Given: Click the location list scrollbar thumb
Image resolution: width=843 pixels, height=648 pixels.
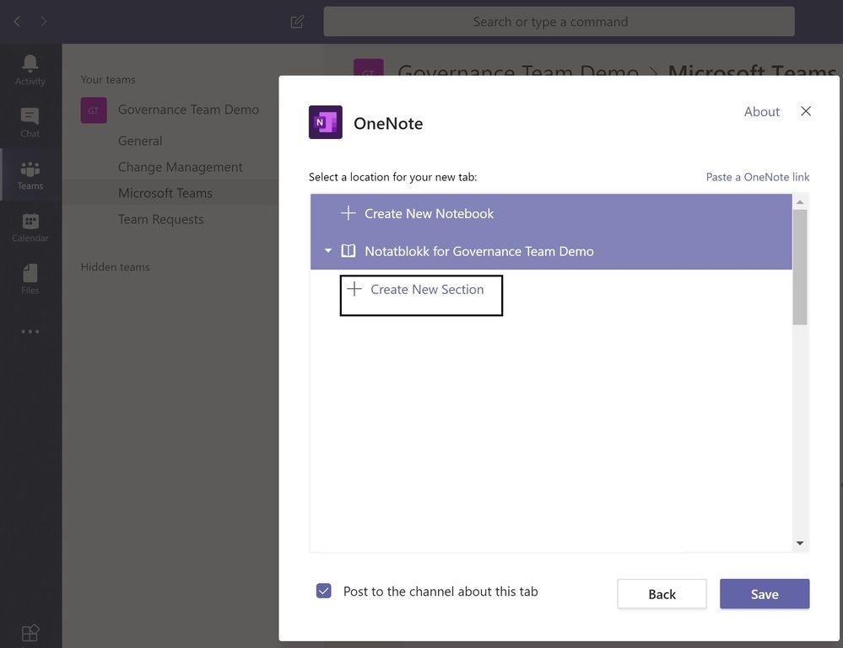Looking at the screenshot, I should tap(800, 267).
